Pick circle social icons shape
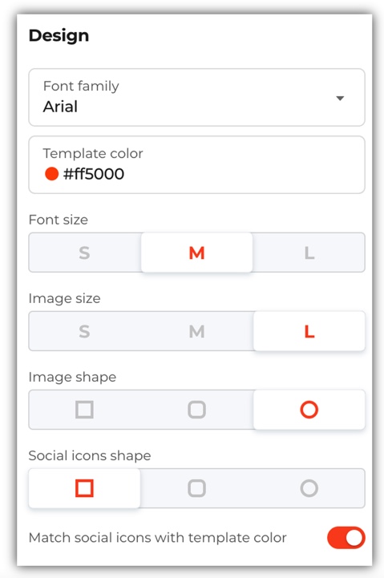Image resolution: width=384 pixels, height=578 pixels. (x=309, y=488)
